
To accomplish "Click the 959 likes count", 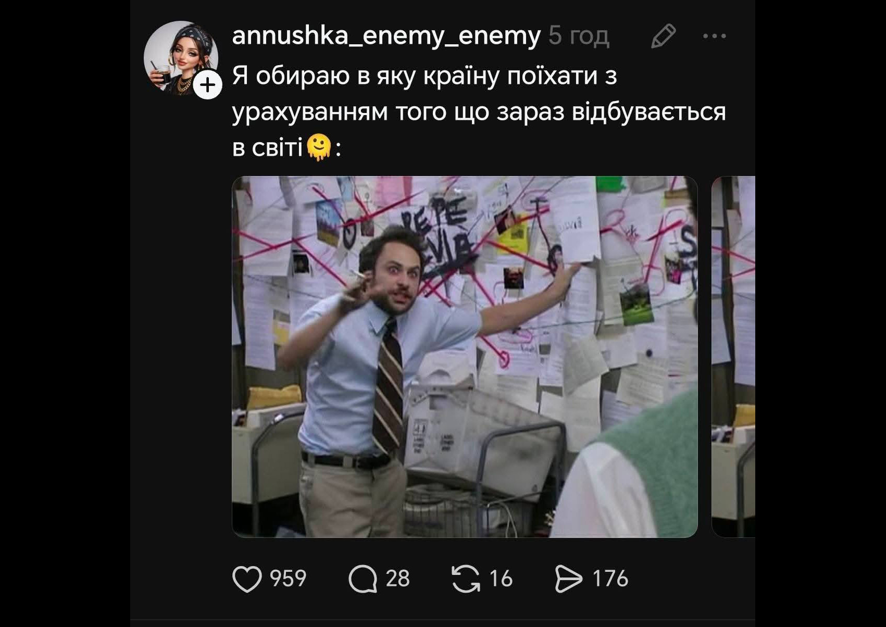I will tap(288, 579).
